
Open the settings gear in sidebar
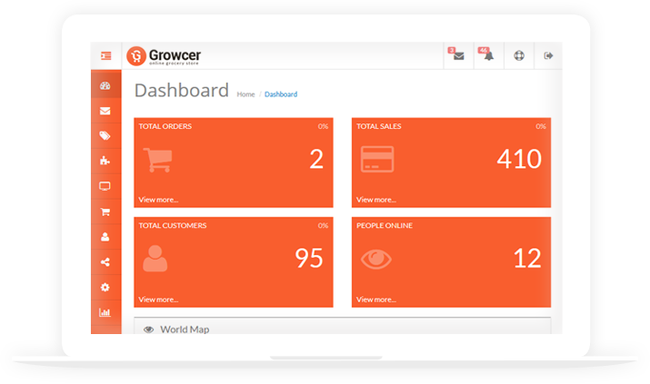coord(105,287)
